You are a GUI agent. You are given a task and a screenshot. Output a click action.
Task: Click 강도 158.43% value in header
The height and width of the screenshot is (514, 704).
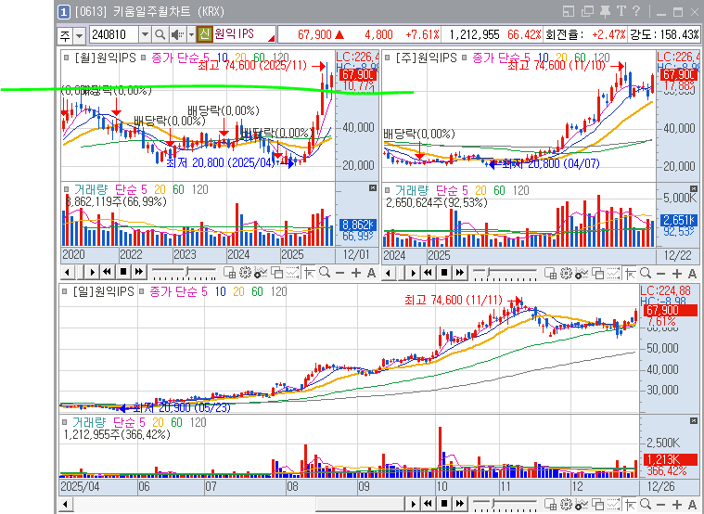(681, 34)
